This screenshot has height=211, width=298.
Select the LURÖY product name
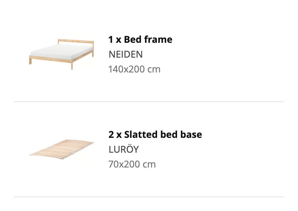[x=124, y=149]
